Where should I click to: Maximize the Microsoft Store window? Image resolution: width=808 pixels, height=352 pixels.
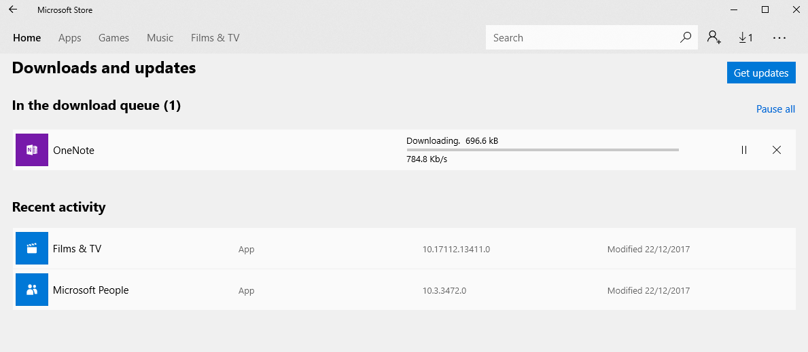point(765,10)
